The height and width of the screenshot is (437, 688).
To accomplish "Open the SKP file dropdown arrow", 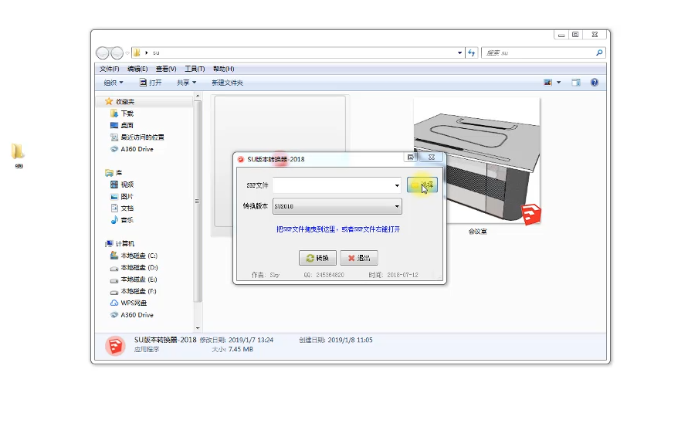I will coord(397,185).
